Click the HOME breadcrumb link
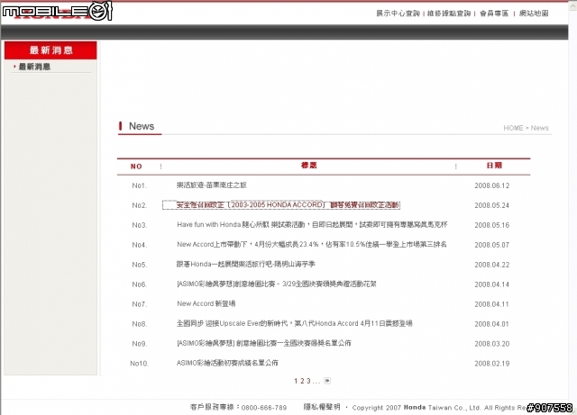This screenshot has width=577, height=415. click(513, 128)
